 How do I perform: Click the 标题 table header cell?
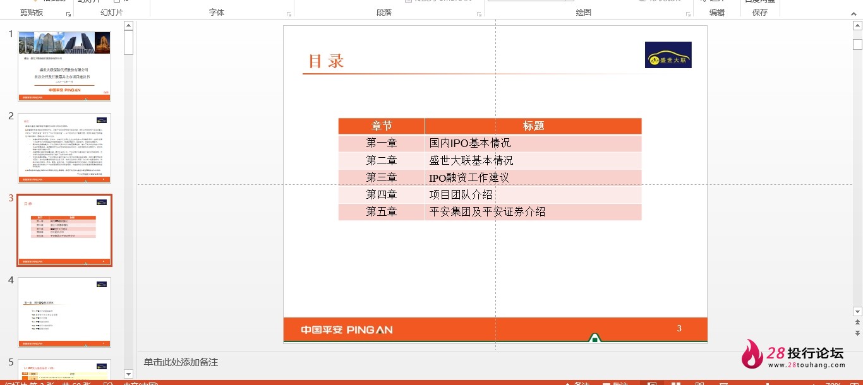[533, 126]
